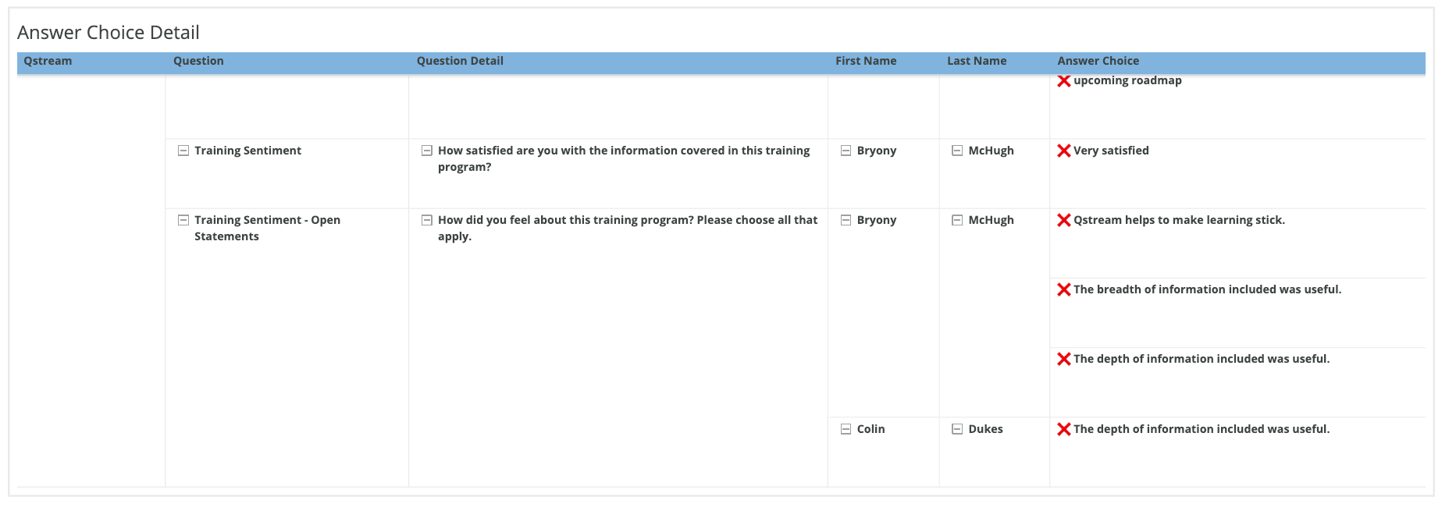
Task: Select 'Bryony' in the Open Statements row
Action: click(877, 220)
